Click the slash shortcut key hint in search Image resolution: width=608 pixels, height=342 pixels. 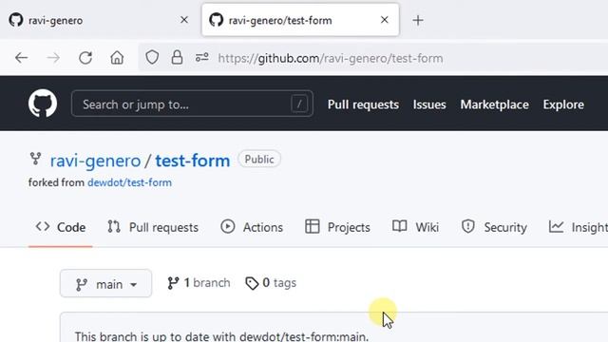(299, 104)
